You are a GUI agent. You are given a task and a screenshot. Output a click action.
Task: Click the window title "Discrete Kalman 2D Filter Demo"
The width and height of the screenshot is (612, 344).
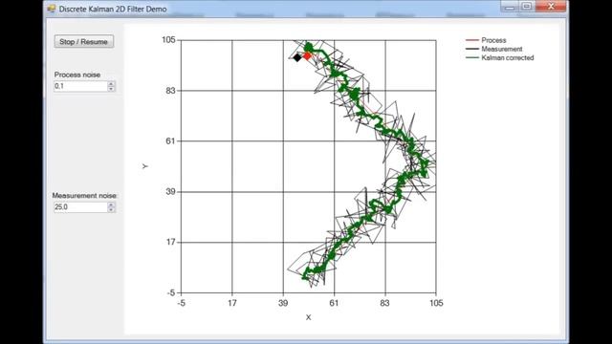click(x=113, y=9)
